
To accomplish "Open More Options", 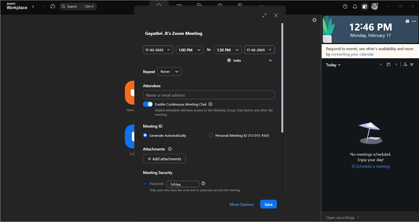I will pyautogui.click(x=242, y=204).
